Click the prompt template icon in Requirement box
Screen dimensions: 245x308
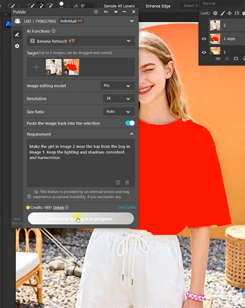118,182
